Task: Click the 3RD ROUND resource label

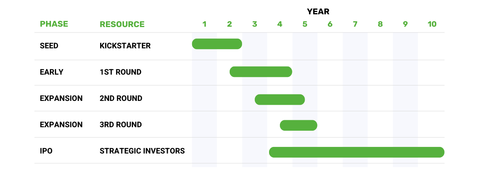Action: click(x=121, y=125)
